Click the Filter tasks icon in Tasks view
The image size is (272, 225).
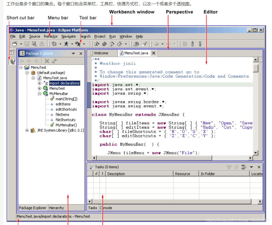(x=244, y=167)
